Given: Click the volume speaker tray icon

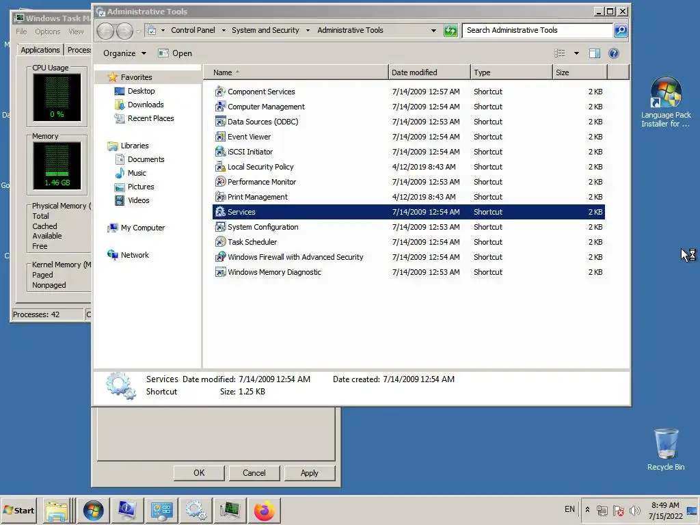Looking at the screenshot, I should point(634,510).
